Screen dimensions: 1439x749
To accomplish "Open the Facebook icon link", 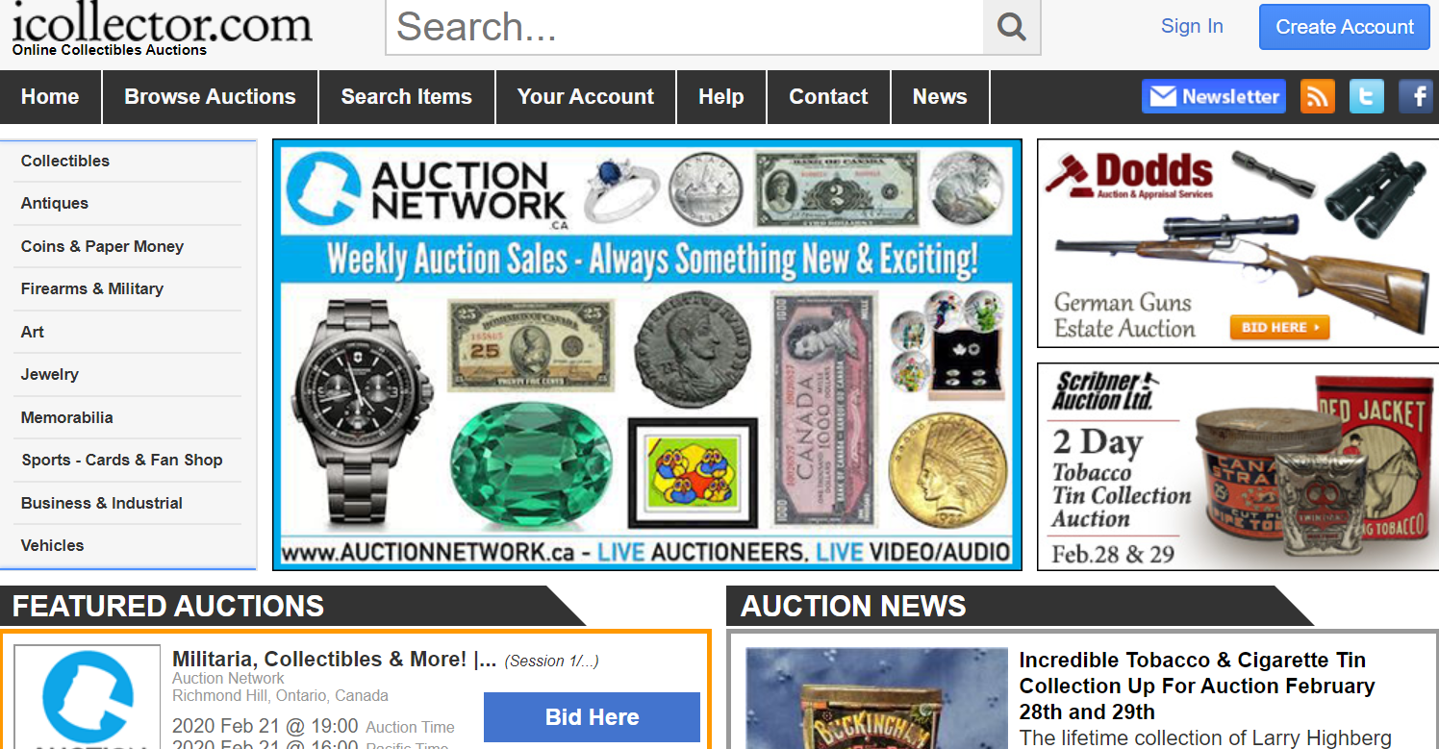I will [x=1416, y=96].
